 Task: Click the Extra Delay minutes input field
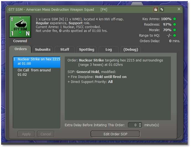pyautogui.click(x=133, y=125)
